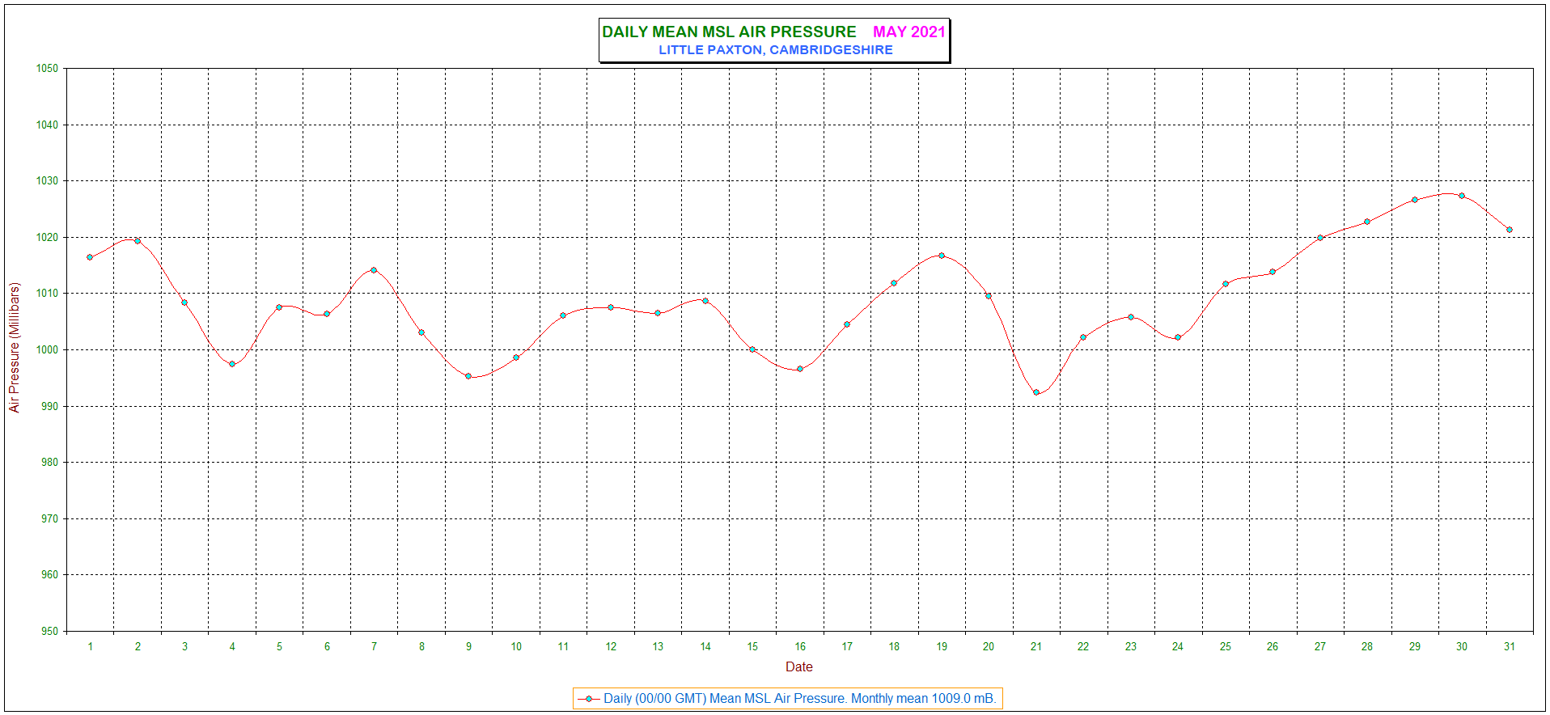Screen dimensions: 1550x715
Task: Click the legend entry for Mean MSL Air Pressure
Action: pos(788,699)
